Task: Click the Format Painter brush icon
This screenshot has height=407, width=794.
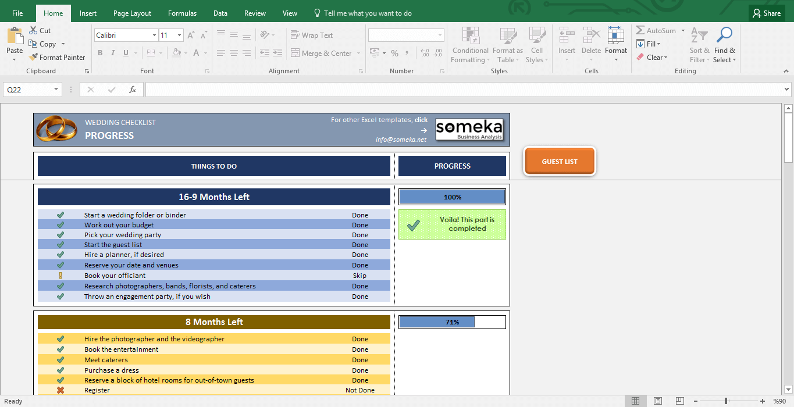Action: point(33,58)
